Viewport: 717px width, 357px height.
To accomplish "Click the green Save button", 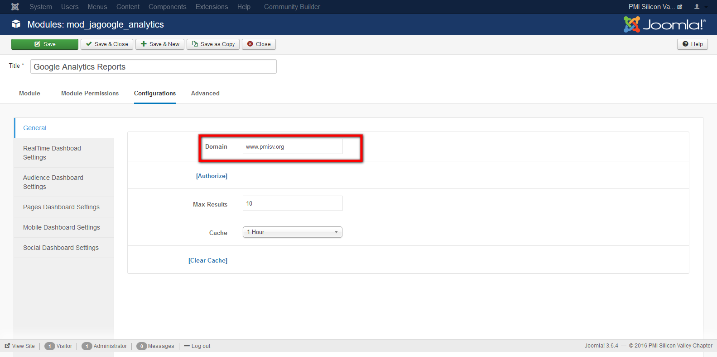I will click(x=45, y=44).
